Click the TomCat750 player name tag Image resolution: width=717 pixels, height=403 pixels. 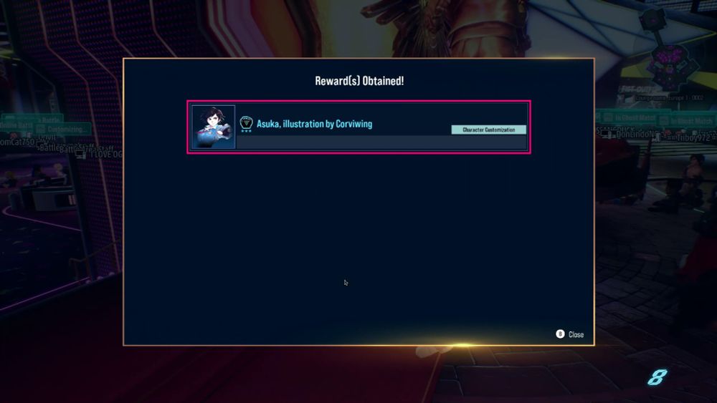(x=17, y=142)
